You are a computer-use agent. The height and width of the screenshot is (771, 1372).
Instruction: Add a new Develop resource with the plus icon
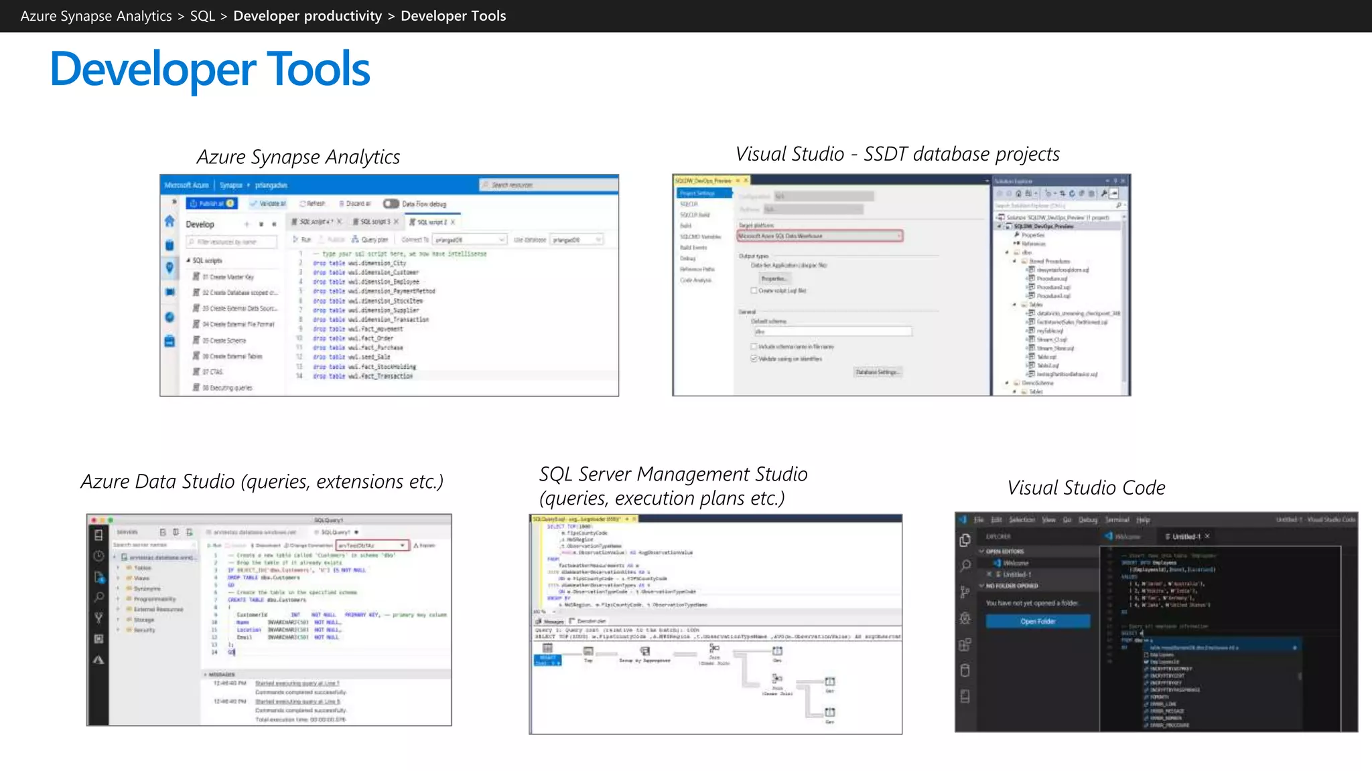[x=247, y=224]
